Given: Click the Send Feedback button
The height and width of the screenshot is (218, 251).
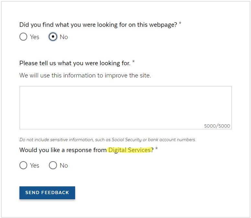Looking at the screenshot, I should click(x=47, y=192).
